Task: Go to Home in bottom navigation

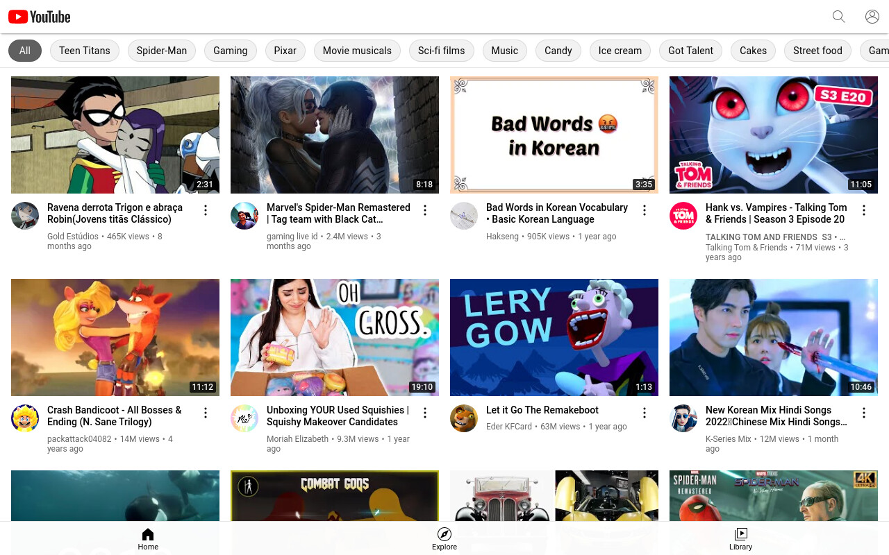Action: pos(148,538)
